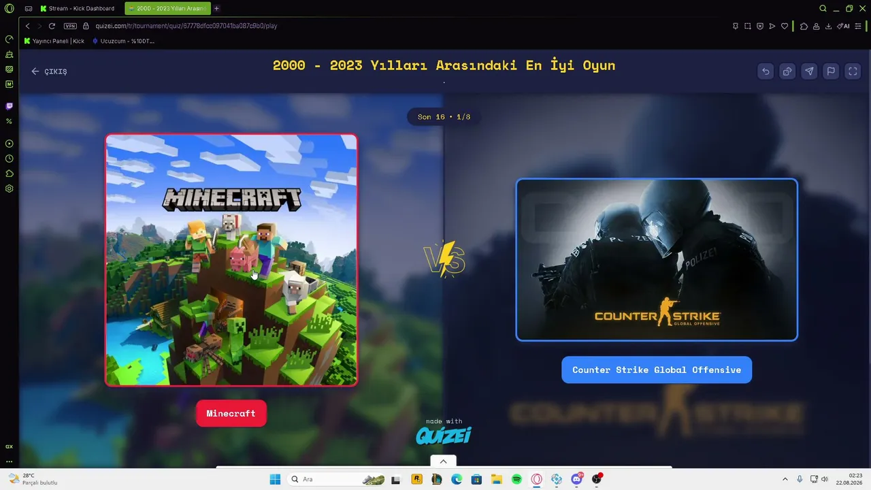Vote for Counter Strike Global Offensive button
The height and width of the screenshot is (490, 871).
pyautogui.click(x=657, y=370)
